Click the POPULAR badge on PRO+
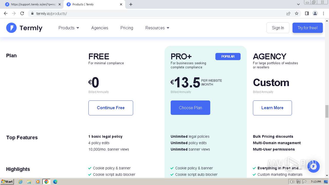The height and width of the screenshot is (185, 329). pos(228,57)
